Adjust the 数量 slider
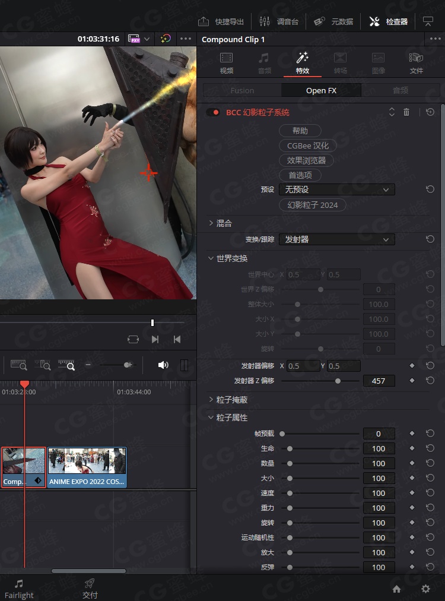Screen dimensions: 445x601 coord(290,463)
